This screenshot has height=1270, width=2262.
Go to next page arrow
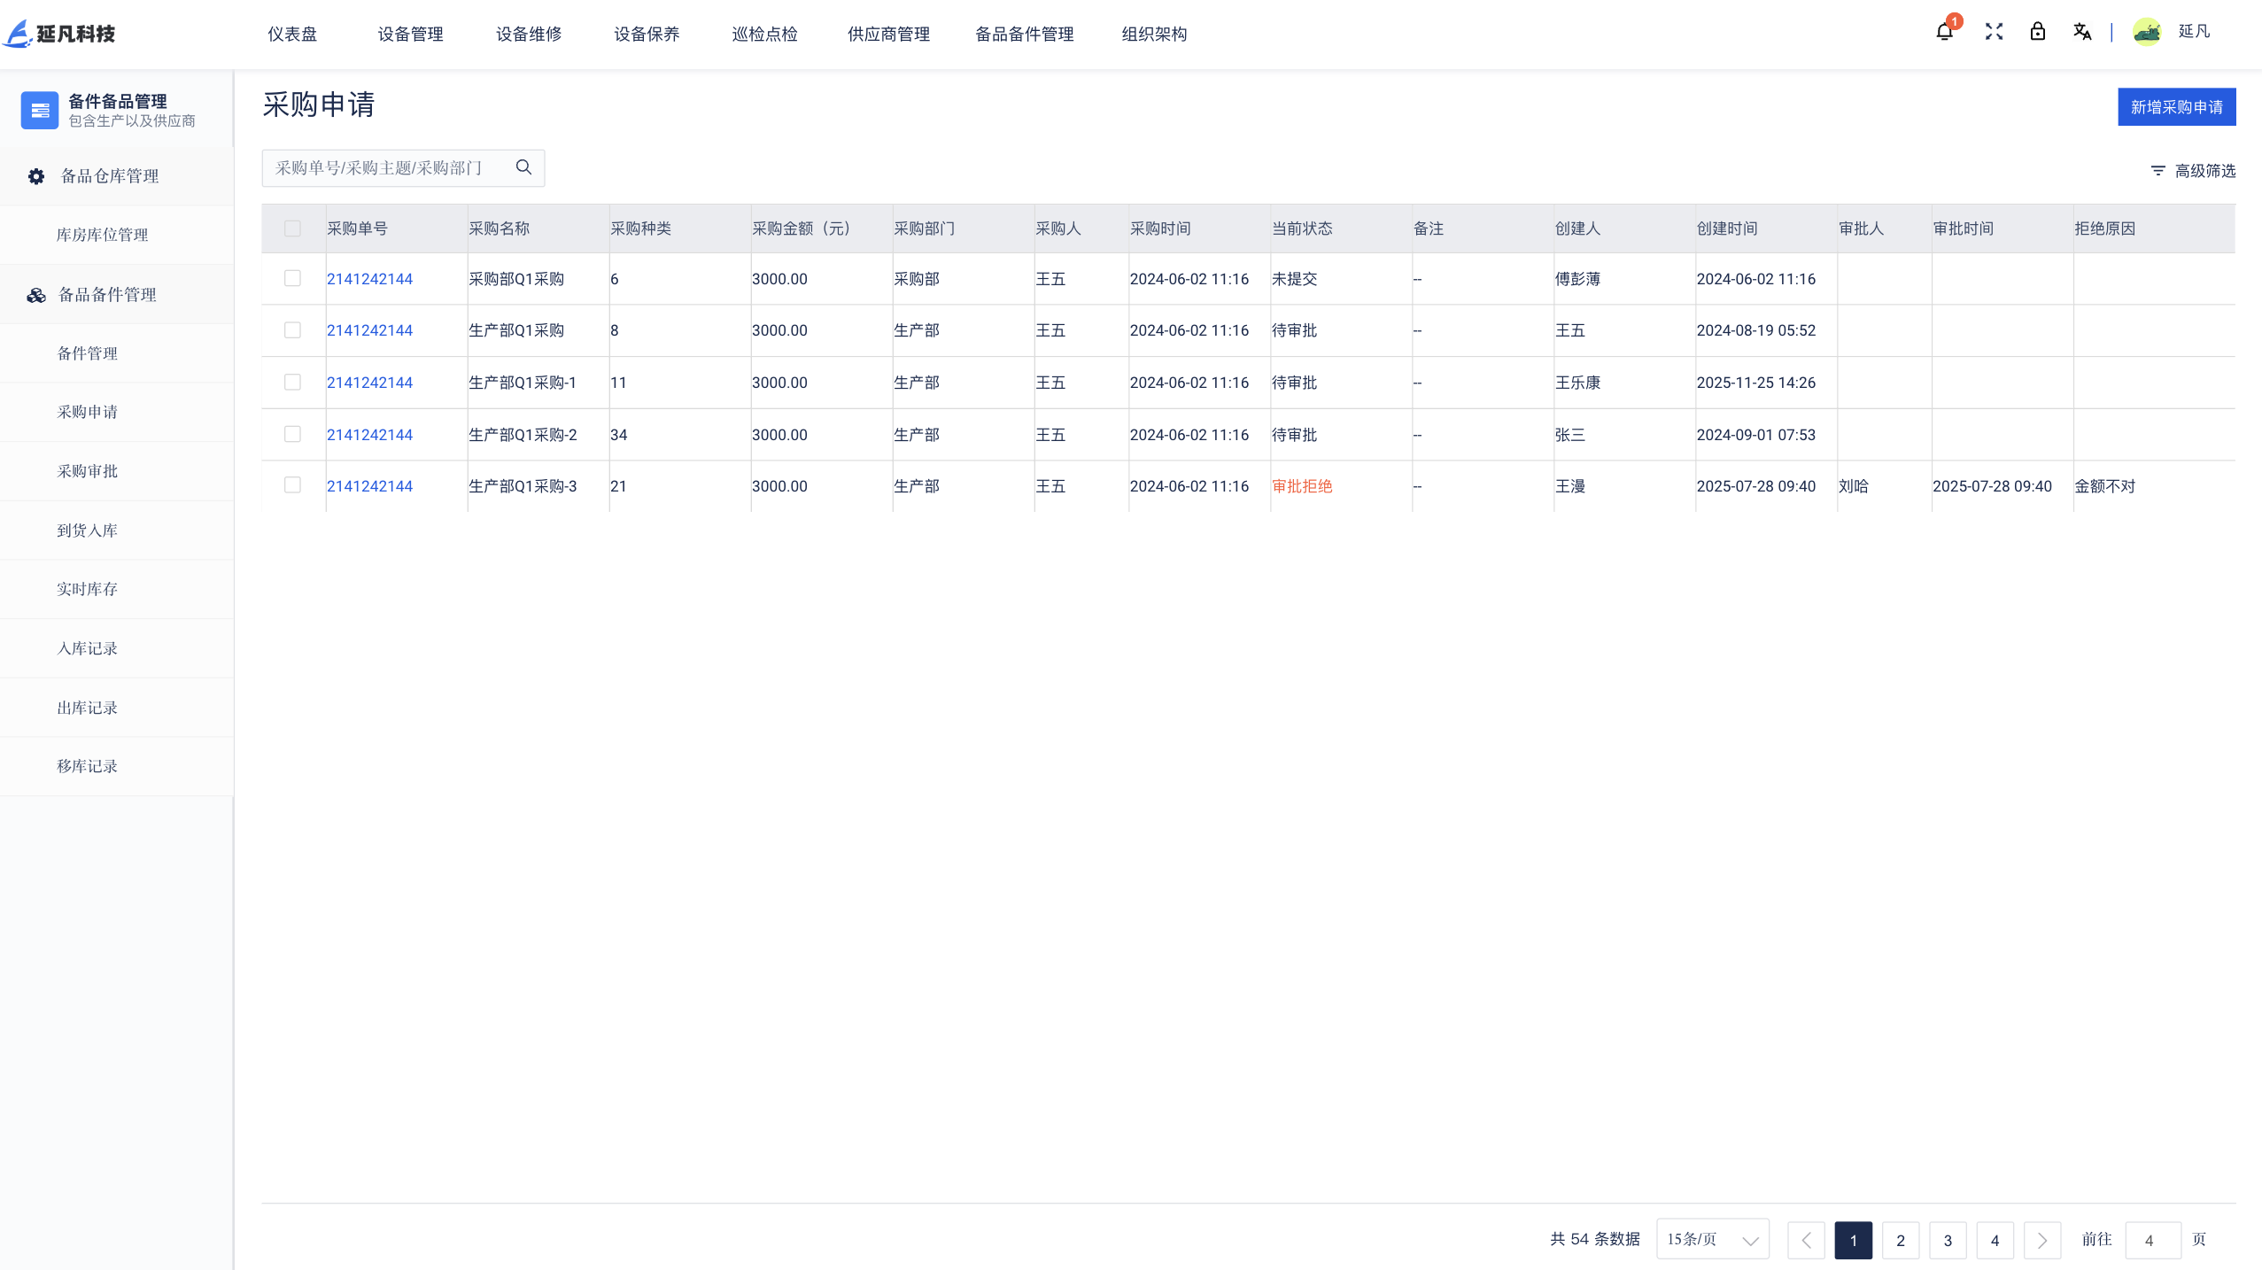[2041, 1240]
